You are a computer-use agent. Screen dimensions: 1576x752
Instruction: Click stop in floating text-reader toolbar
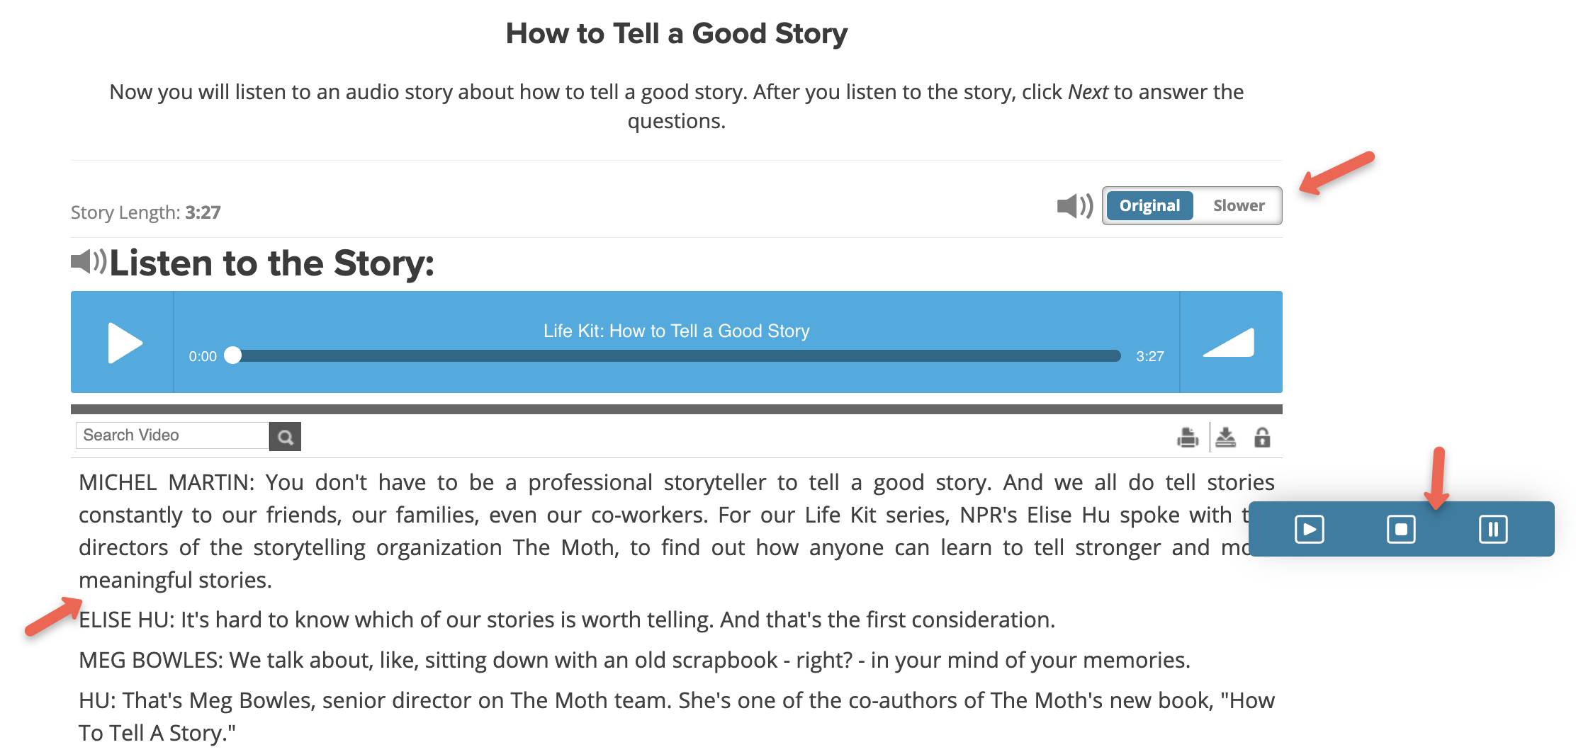point(1401,529)
